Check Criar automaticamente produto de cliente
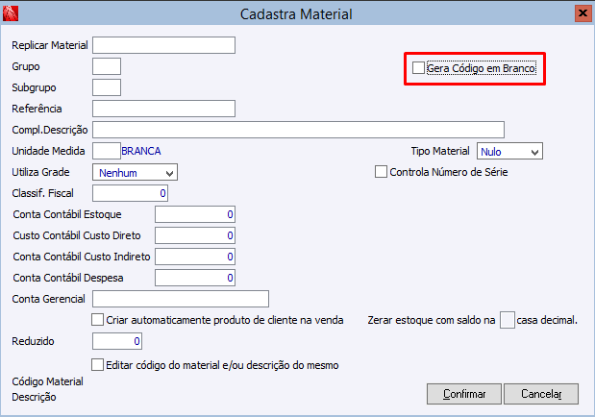 (x=97, y=320)
